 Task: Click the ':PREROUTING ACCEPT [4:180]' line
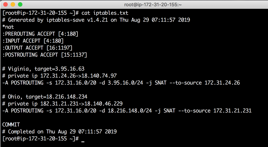point(40,34)
